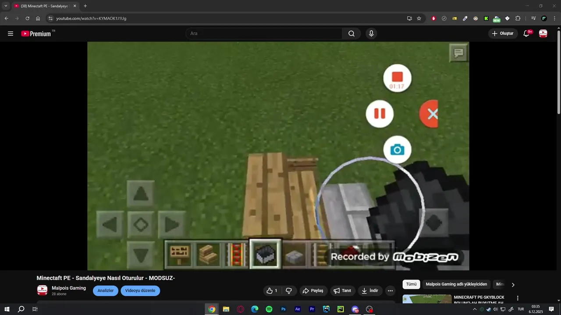Open Discord from the taskbar
Viewport: 561px width, 315px height.
[x=355, y=309]
